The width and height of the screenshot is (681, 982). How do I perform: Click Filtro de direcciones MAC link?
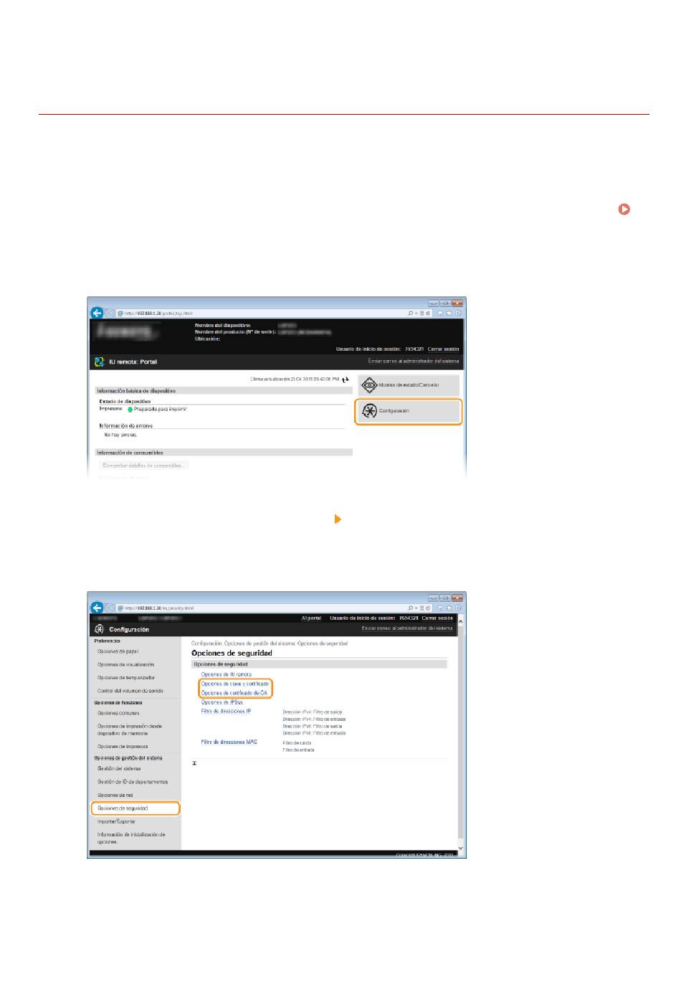click(x=229, y=742)
